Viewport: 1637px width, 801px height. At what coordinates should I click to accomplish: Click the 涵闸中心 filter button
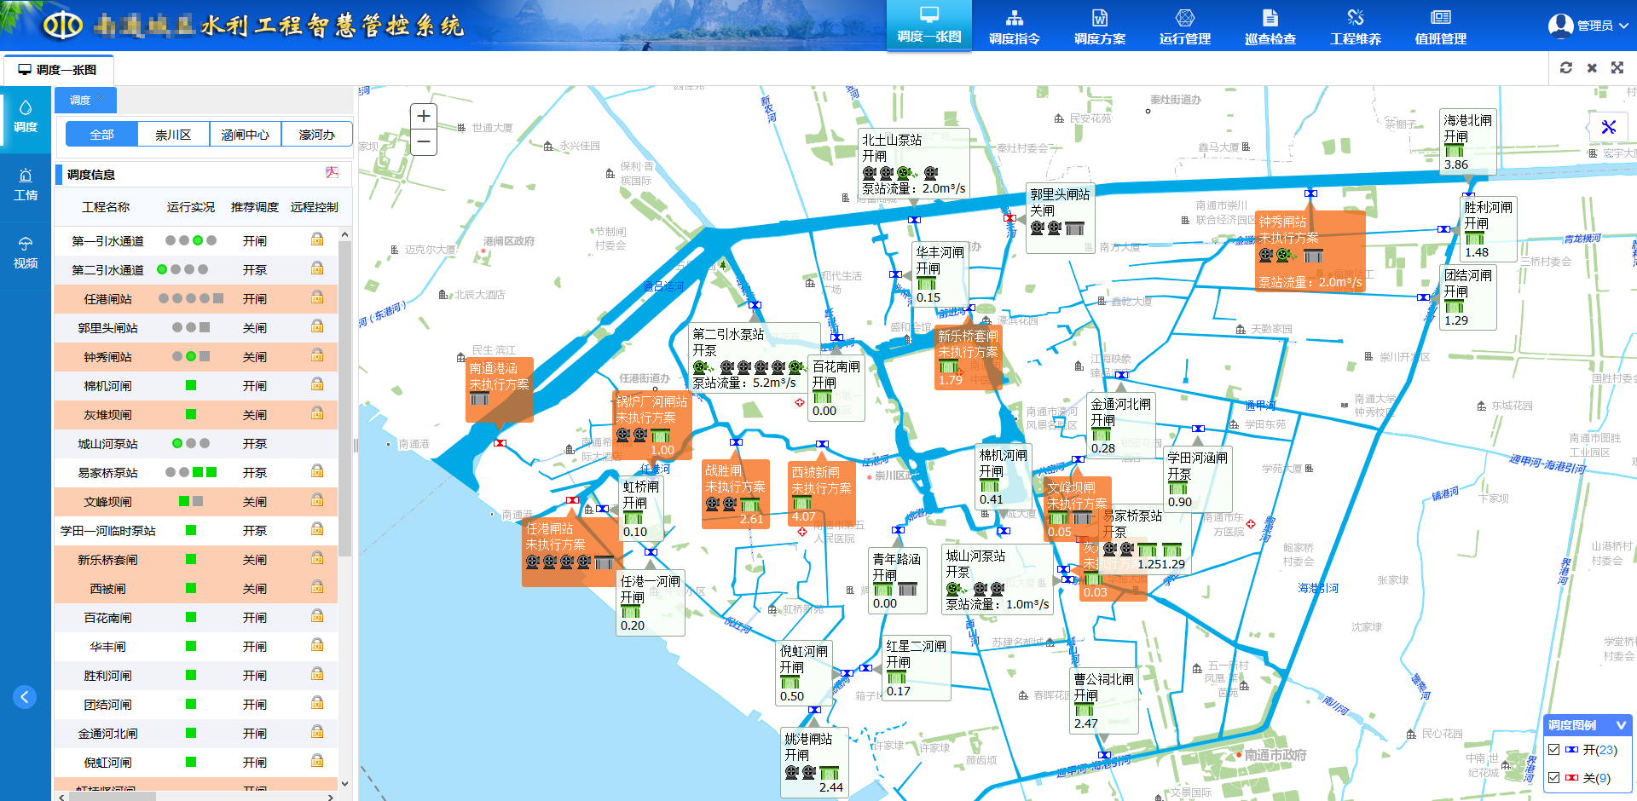[x=245, y=135]
